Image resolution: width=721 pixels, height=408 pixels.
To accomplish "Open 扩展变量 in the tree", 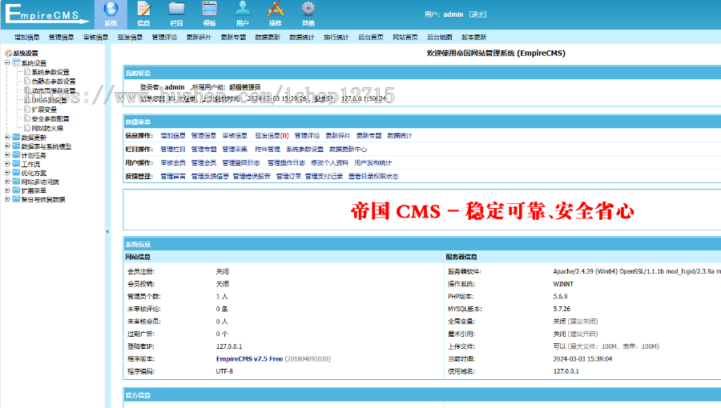I will coord(44,110).
